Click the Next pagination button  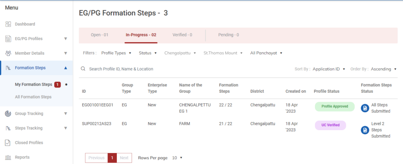point(124,158)
